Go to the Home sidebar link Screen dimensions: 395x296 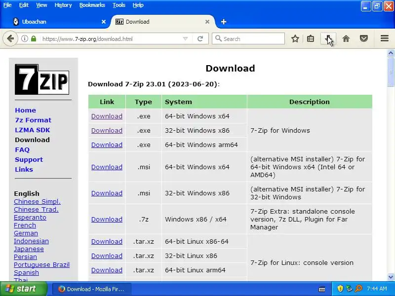coord(26,110)
